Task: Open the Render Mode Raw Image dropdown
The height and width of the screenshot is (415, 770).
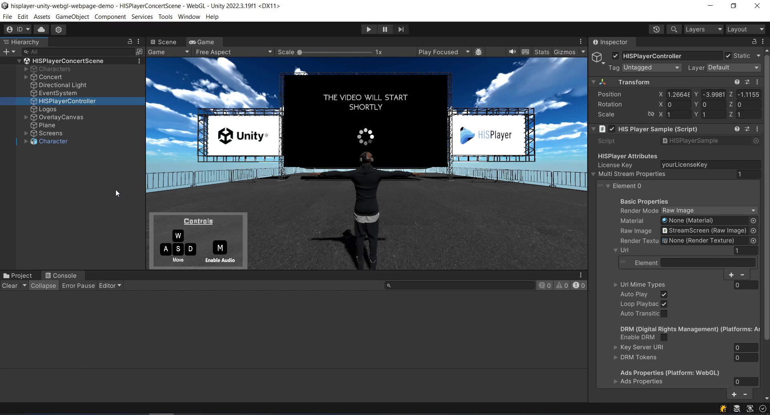Action: 709,211
